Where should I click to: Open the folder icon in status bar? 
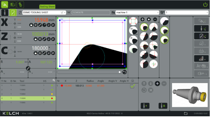[x=186, y=114]
